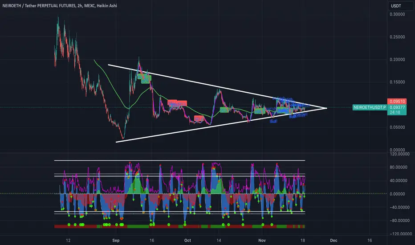Click the NEIROETHUSDT.P symbol label

point(370,107)
